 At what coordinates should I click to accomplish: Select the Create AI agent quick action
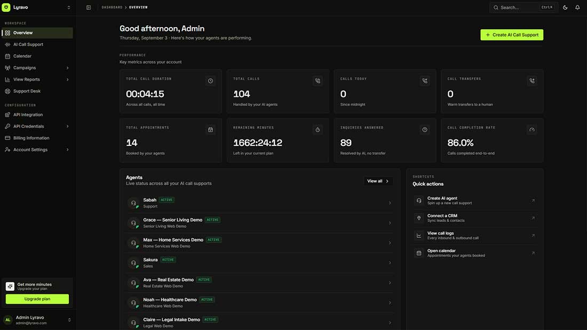tap(475, 201)
